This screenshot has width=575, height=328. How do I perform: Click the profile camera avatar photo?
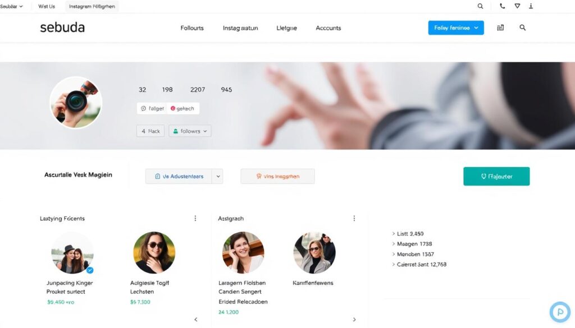(x=76, y=103)
